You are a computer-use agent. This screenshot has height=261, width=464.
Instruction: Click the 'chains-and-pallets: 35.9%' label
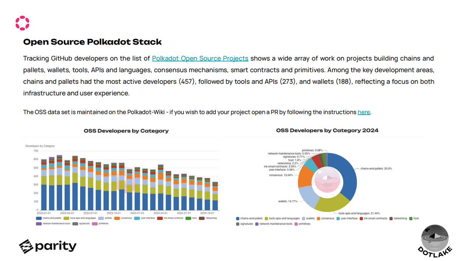click(376, 169)
